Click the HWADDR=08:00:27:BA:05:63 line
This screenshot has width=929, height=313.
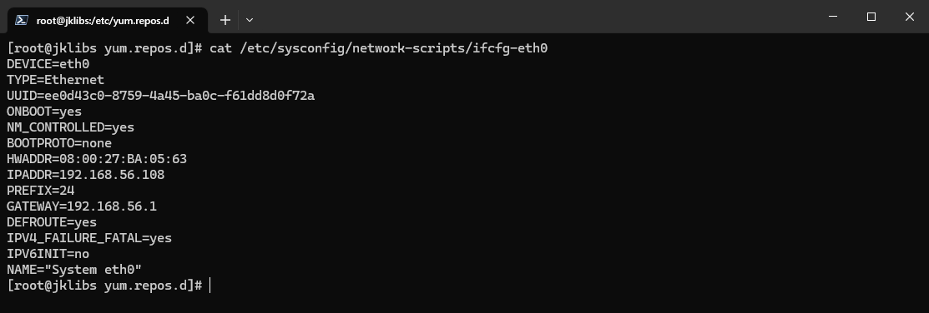(97, 159)
